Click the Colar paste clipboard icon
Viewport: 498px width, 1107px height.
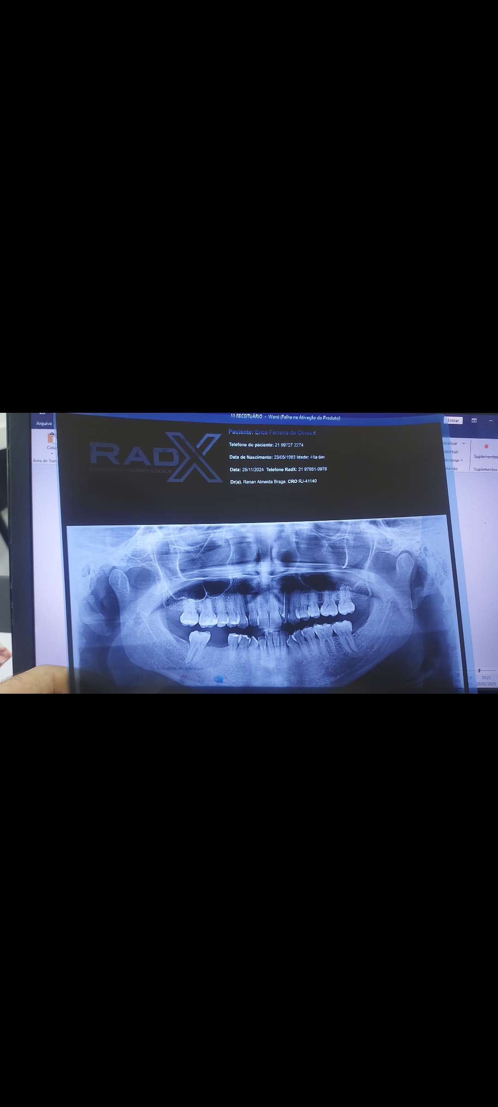(x=51, y=437)
